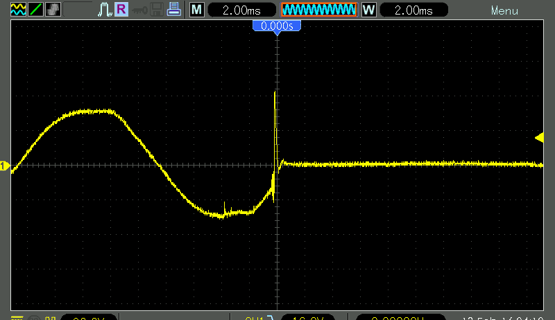555x320 pixels.
Task: Click the dual waveform display icon
Action: (18, 10)
